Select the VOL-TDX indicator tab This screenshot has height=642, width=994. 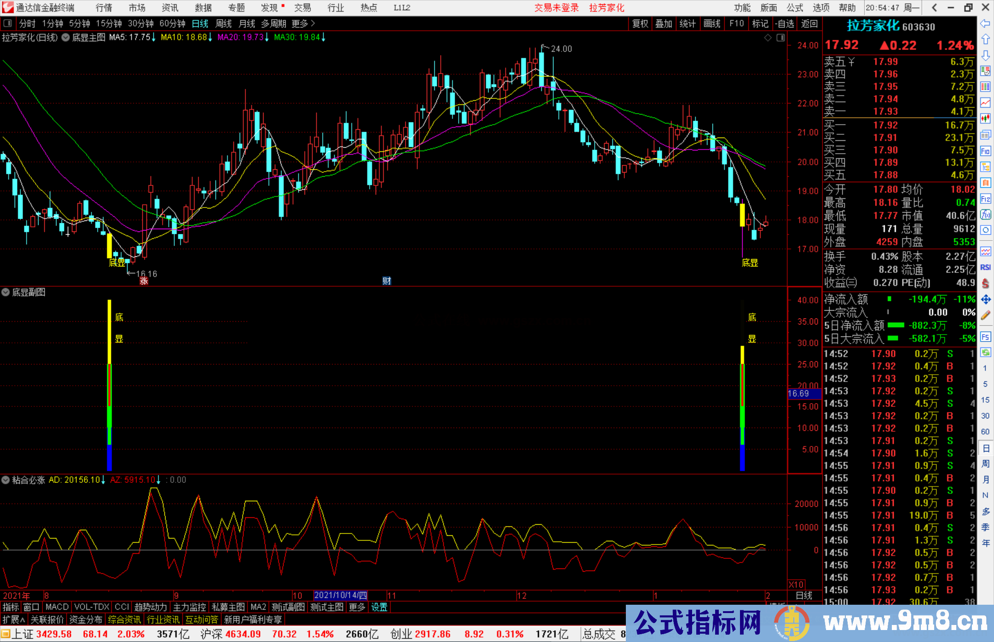click(x=92, y=607)
